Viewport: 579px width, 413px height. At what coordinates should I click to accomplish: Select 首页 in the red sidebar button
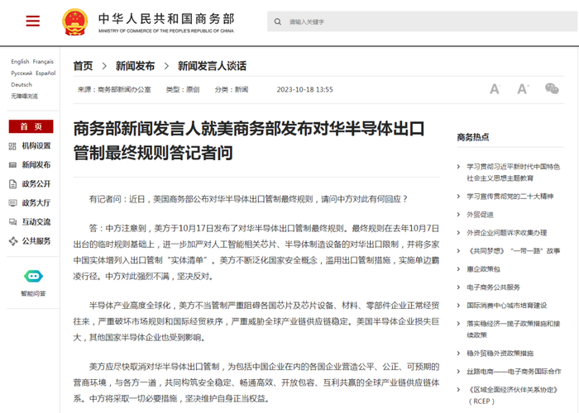click(31, 126)
